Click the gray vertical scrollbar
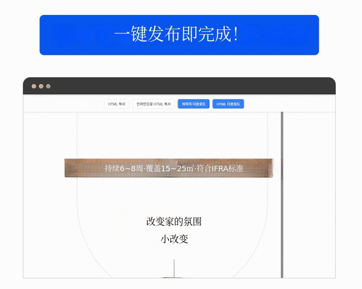362x289 pixels. tap(282, 194)
